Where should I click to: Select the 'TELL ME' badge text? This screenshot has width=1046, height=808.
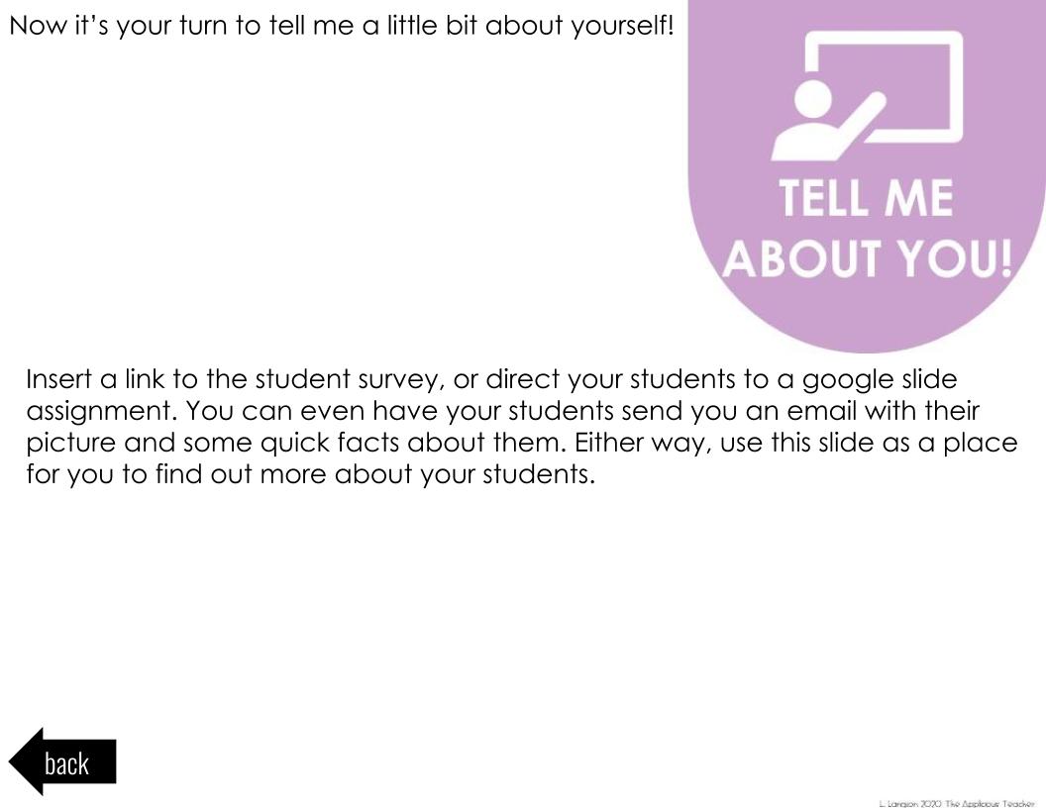(867, 198)
